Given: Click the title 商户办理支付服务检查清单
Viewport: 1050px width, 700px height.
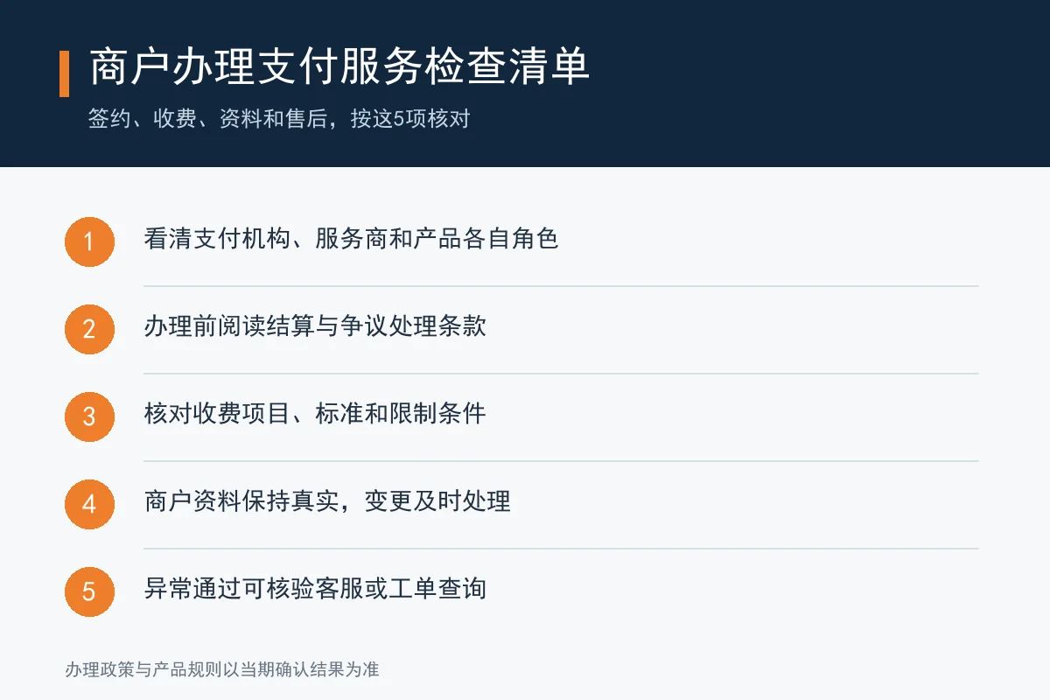Looking at the screenshot, I should pos(339,67).
